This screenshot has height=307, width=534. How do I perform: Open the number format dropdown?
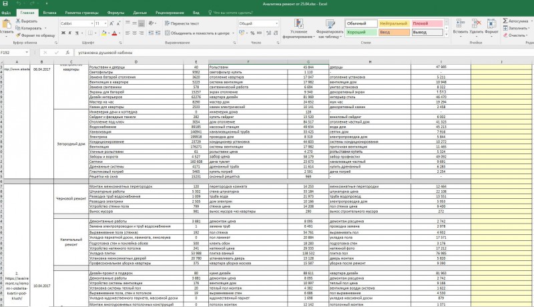tap(276, 23)
